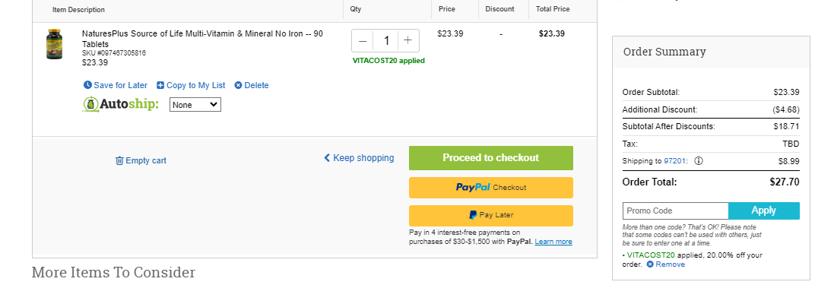This screenshot has height=285, width=834.
Task: Decrease quantity with the minus button
Action: tap(363, 40)
